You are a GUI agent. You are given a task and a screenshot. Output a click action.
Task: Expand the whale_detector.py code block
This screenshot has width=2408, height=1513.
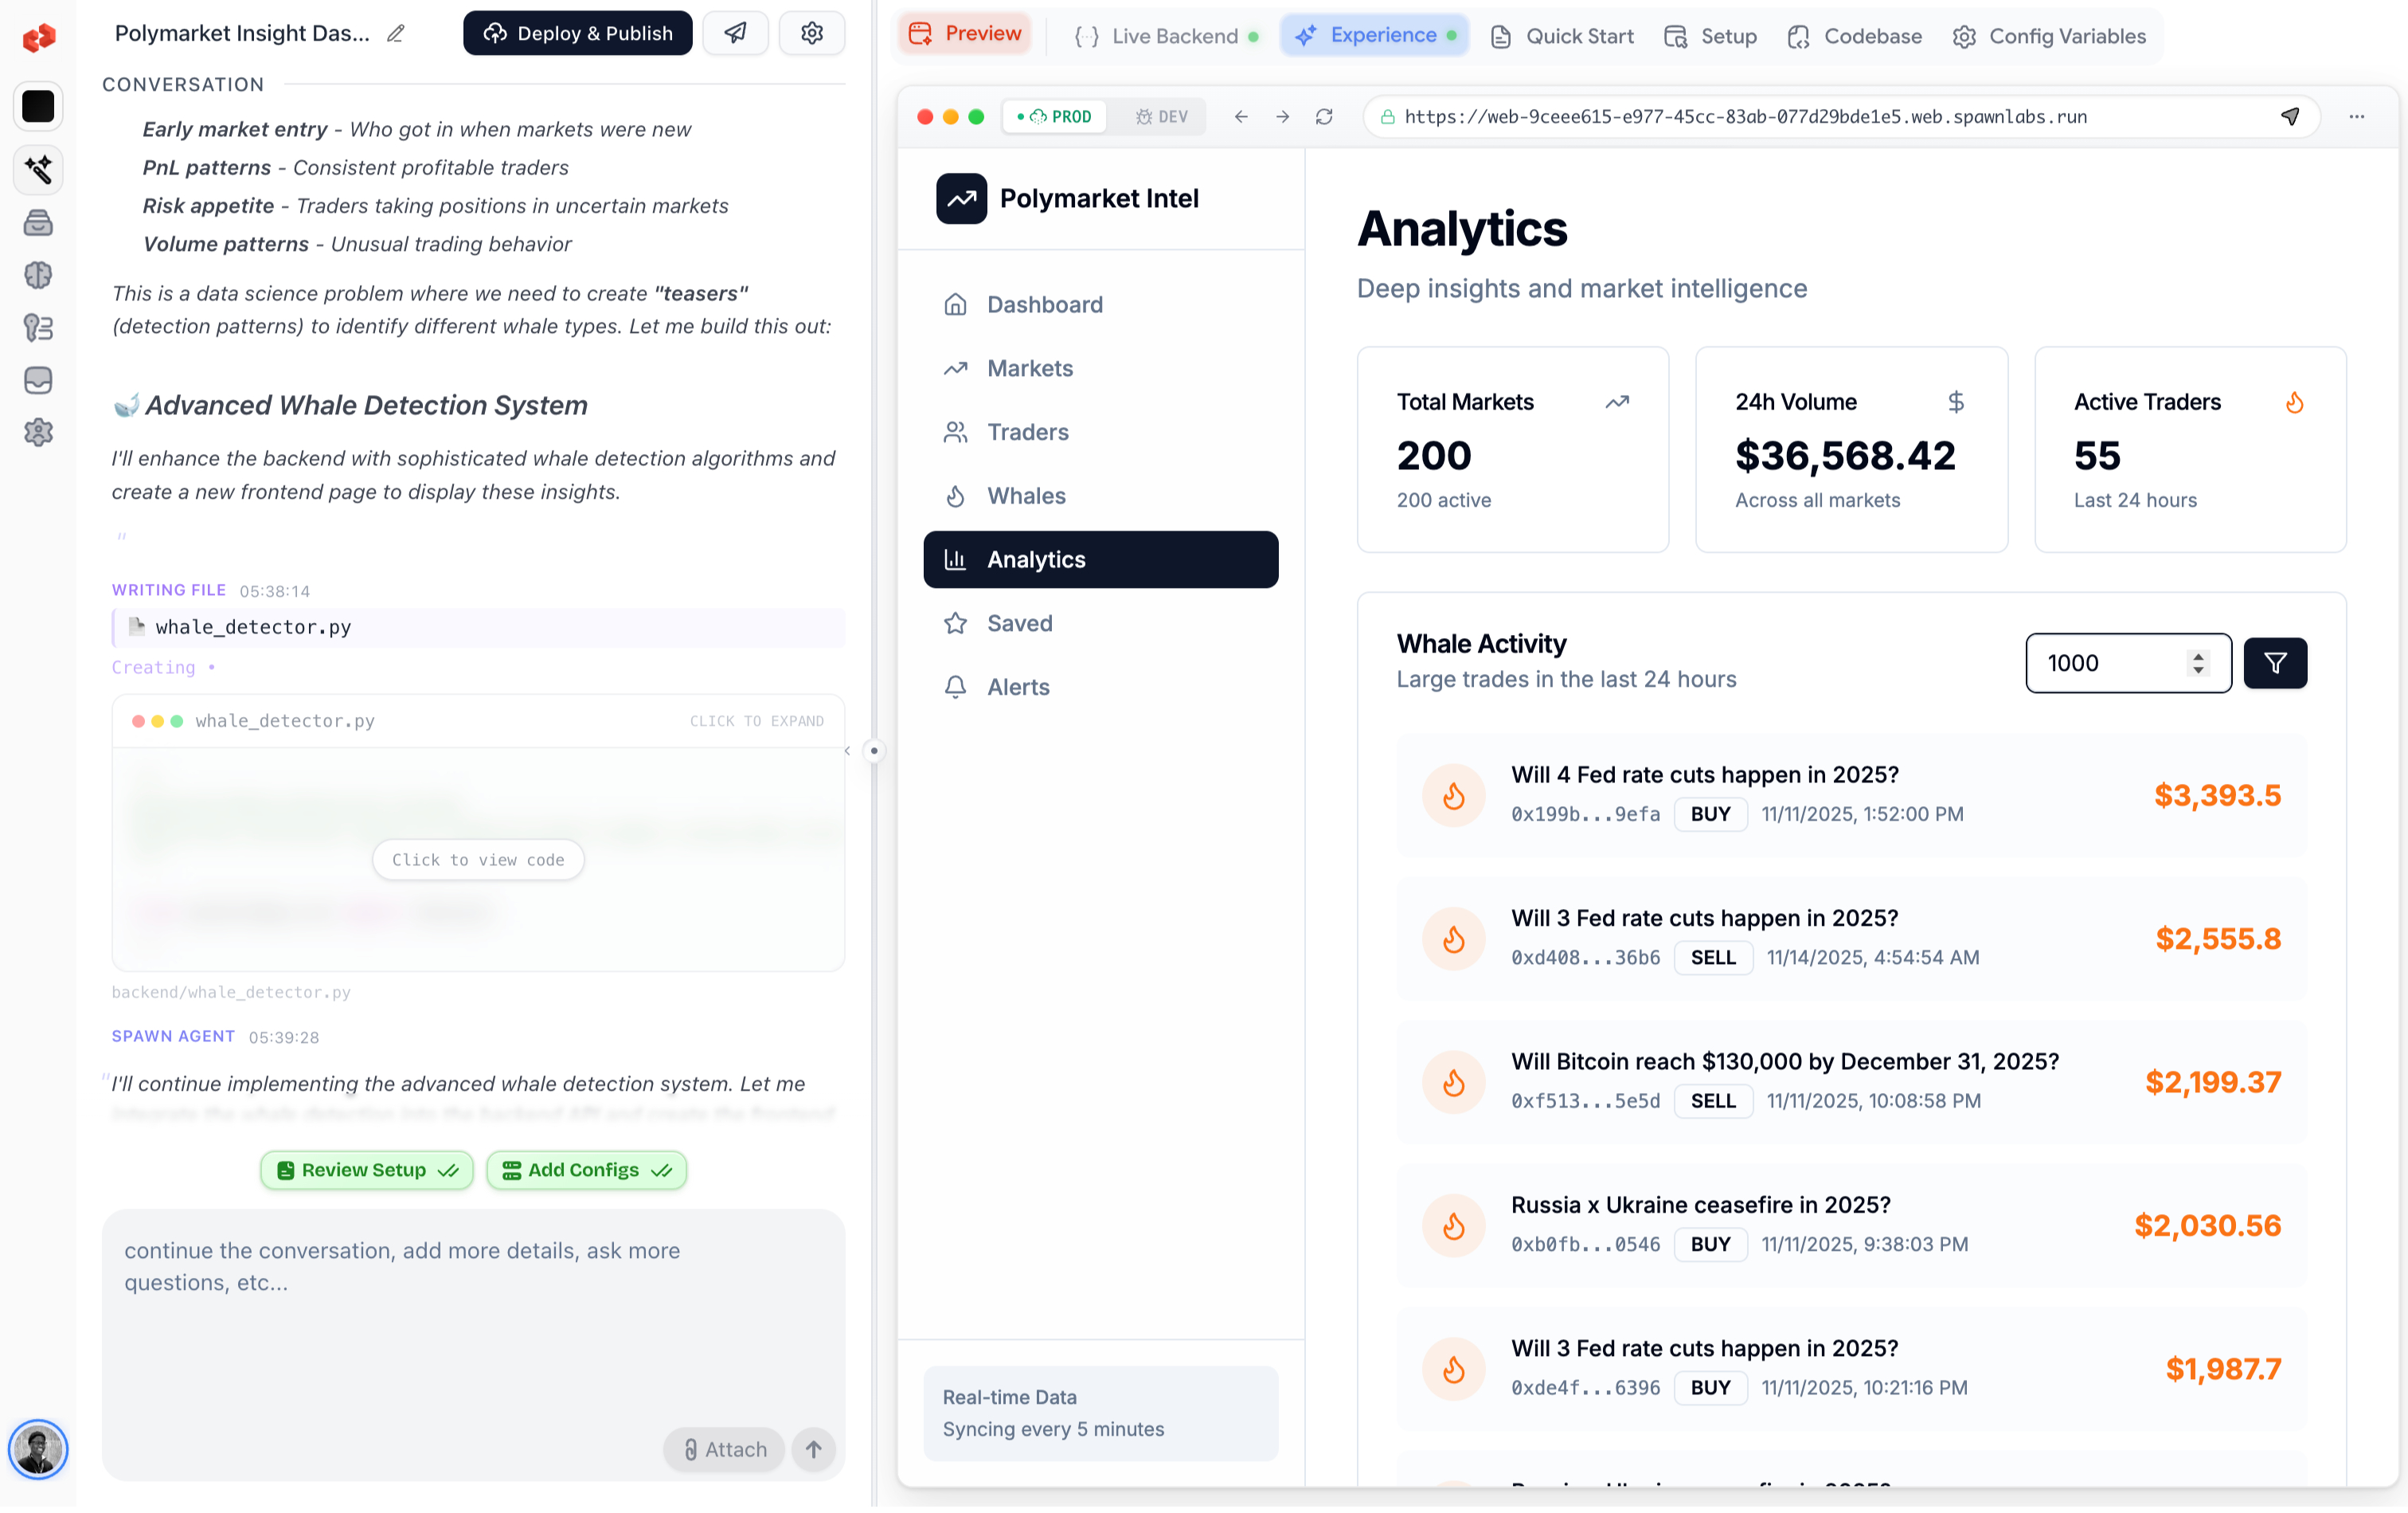(757, 720)
